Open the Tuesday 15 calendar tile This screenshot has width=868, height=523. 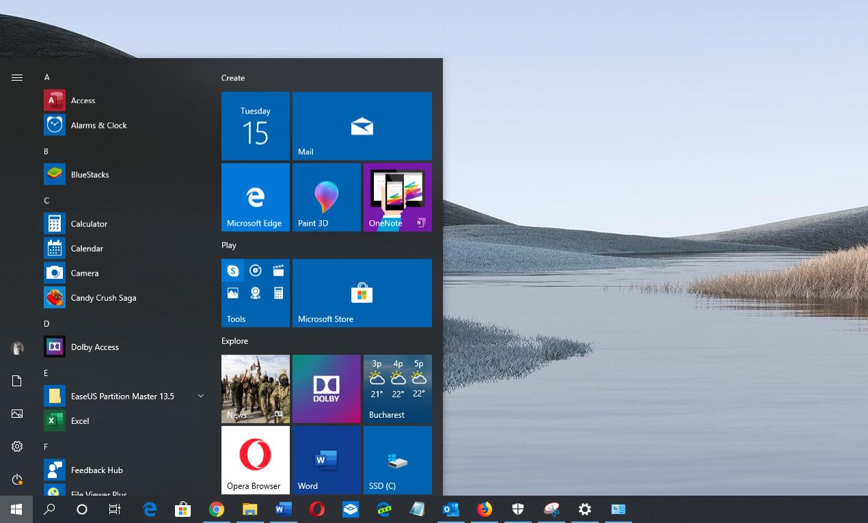(256, 126)
